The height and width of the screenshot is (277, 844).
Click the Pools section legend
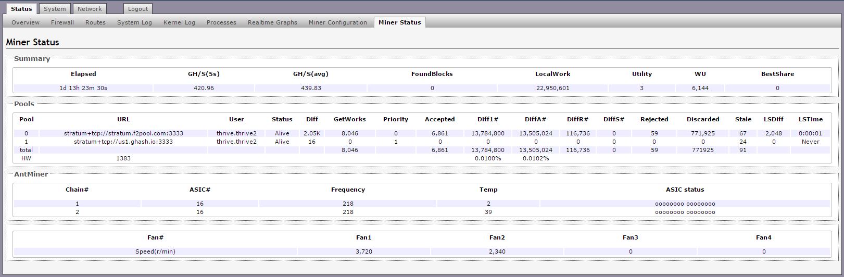pos(24,104)
